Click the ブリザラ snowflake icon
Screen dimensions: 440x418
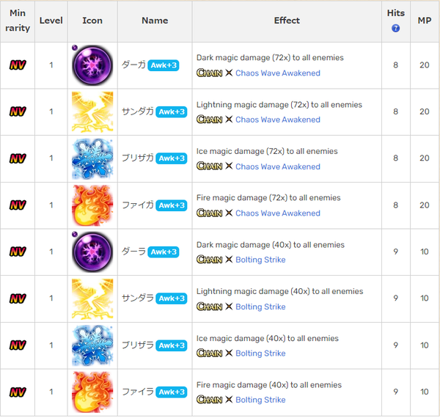(x=92, y=345)
